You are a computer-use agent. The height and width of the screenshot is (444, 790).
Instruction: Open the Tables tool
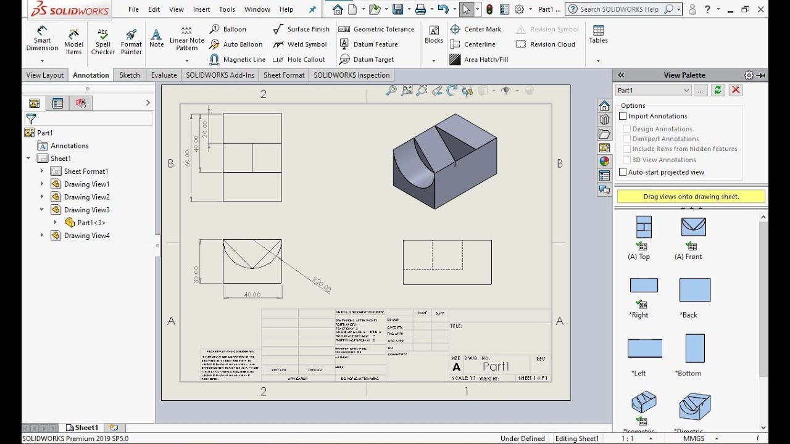pos(598,35)
